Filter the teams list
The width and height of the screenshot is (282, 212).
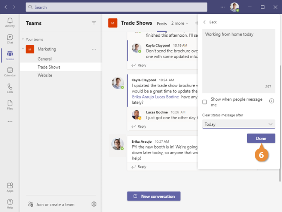[94, 23]
